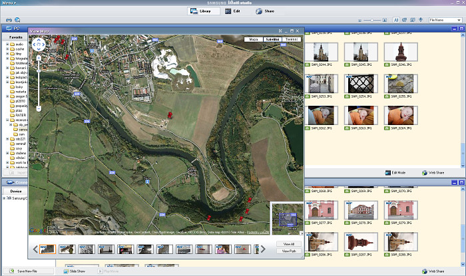Click the Slide Show icon
This screenshot has height=276, width=466.
tap(67, 271)
